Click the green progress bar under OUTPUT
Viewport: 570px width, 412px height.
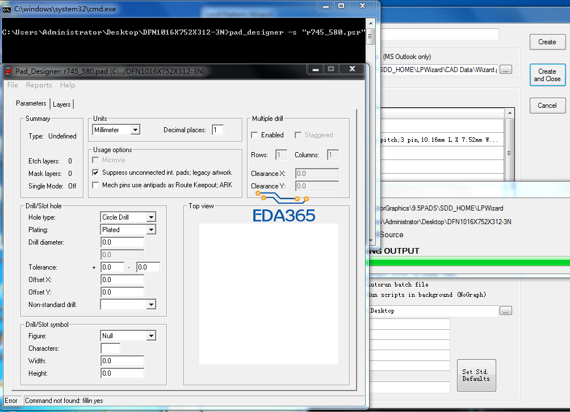[x=470, y=262]
